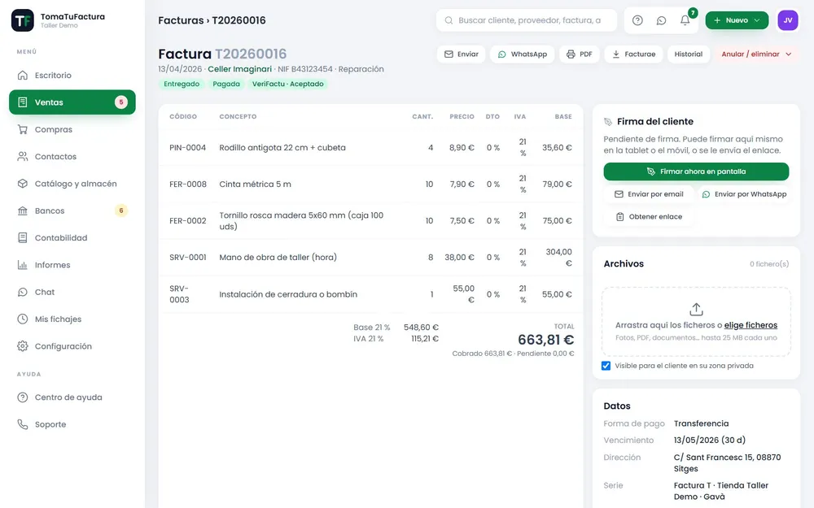The width and height of the screenshot is (814, 508).
Task: Toggle Visible para el cliente checkbox
Action: point(606,366)
